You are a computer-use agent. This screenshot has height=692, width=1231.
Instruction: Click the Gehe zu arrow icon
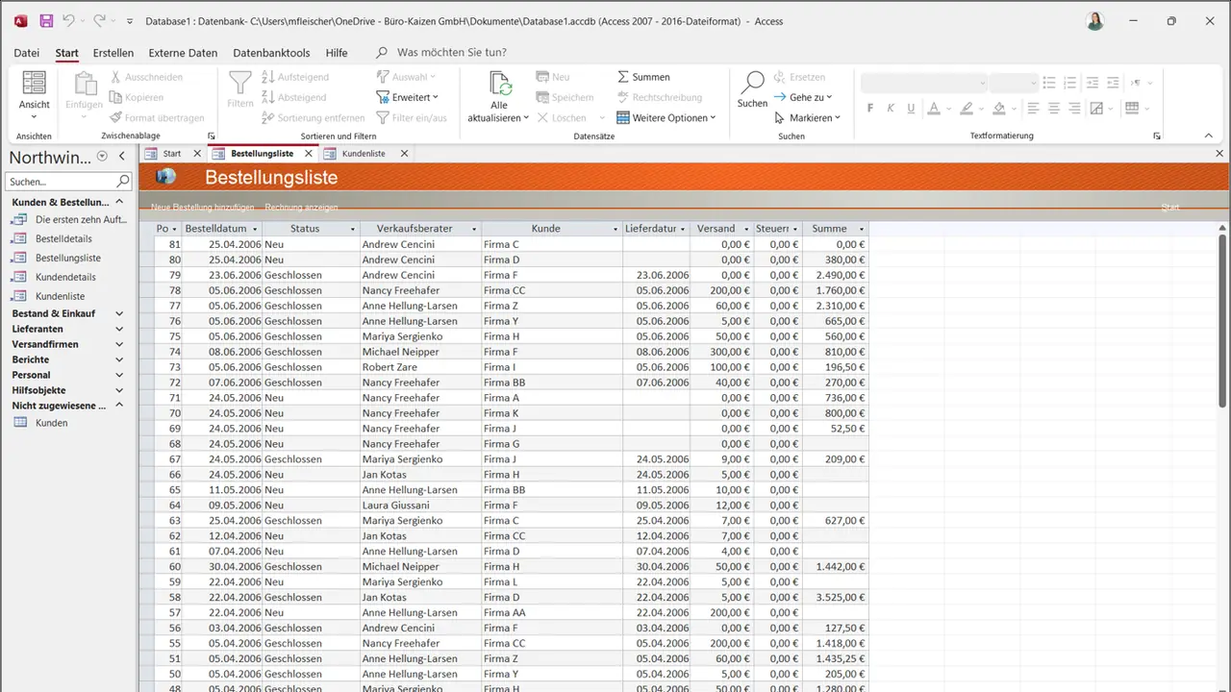780,97
